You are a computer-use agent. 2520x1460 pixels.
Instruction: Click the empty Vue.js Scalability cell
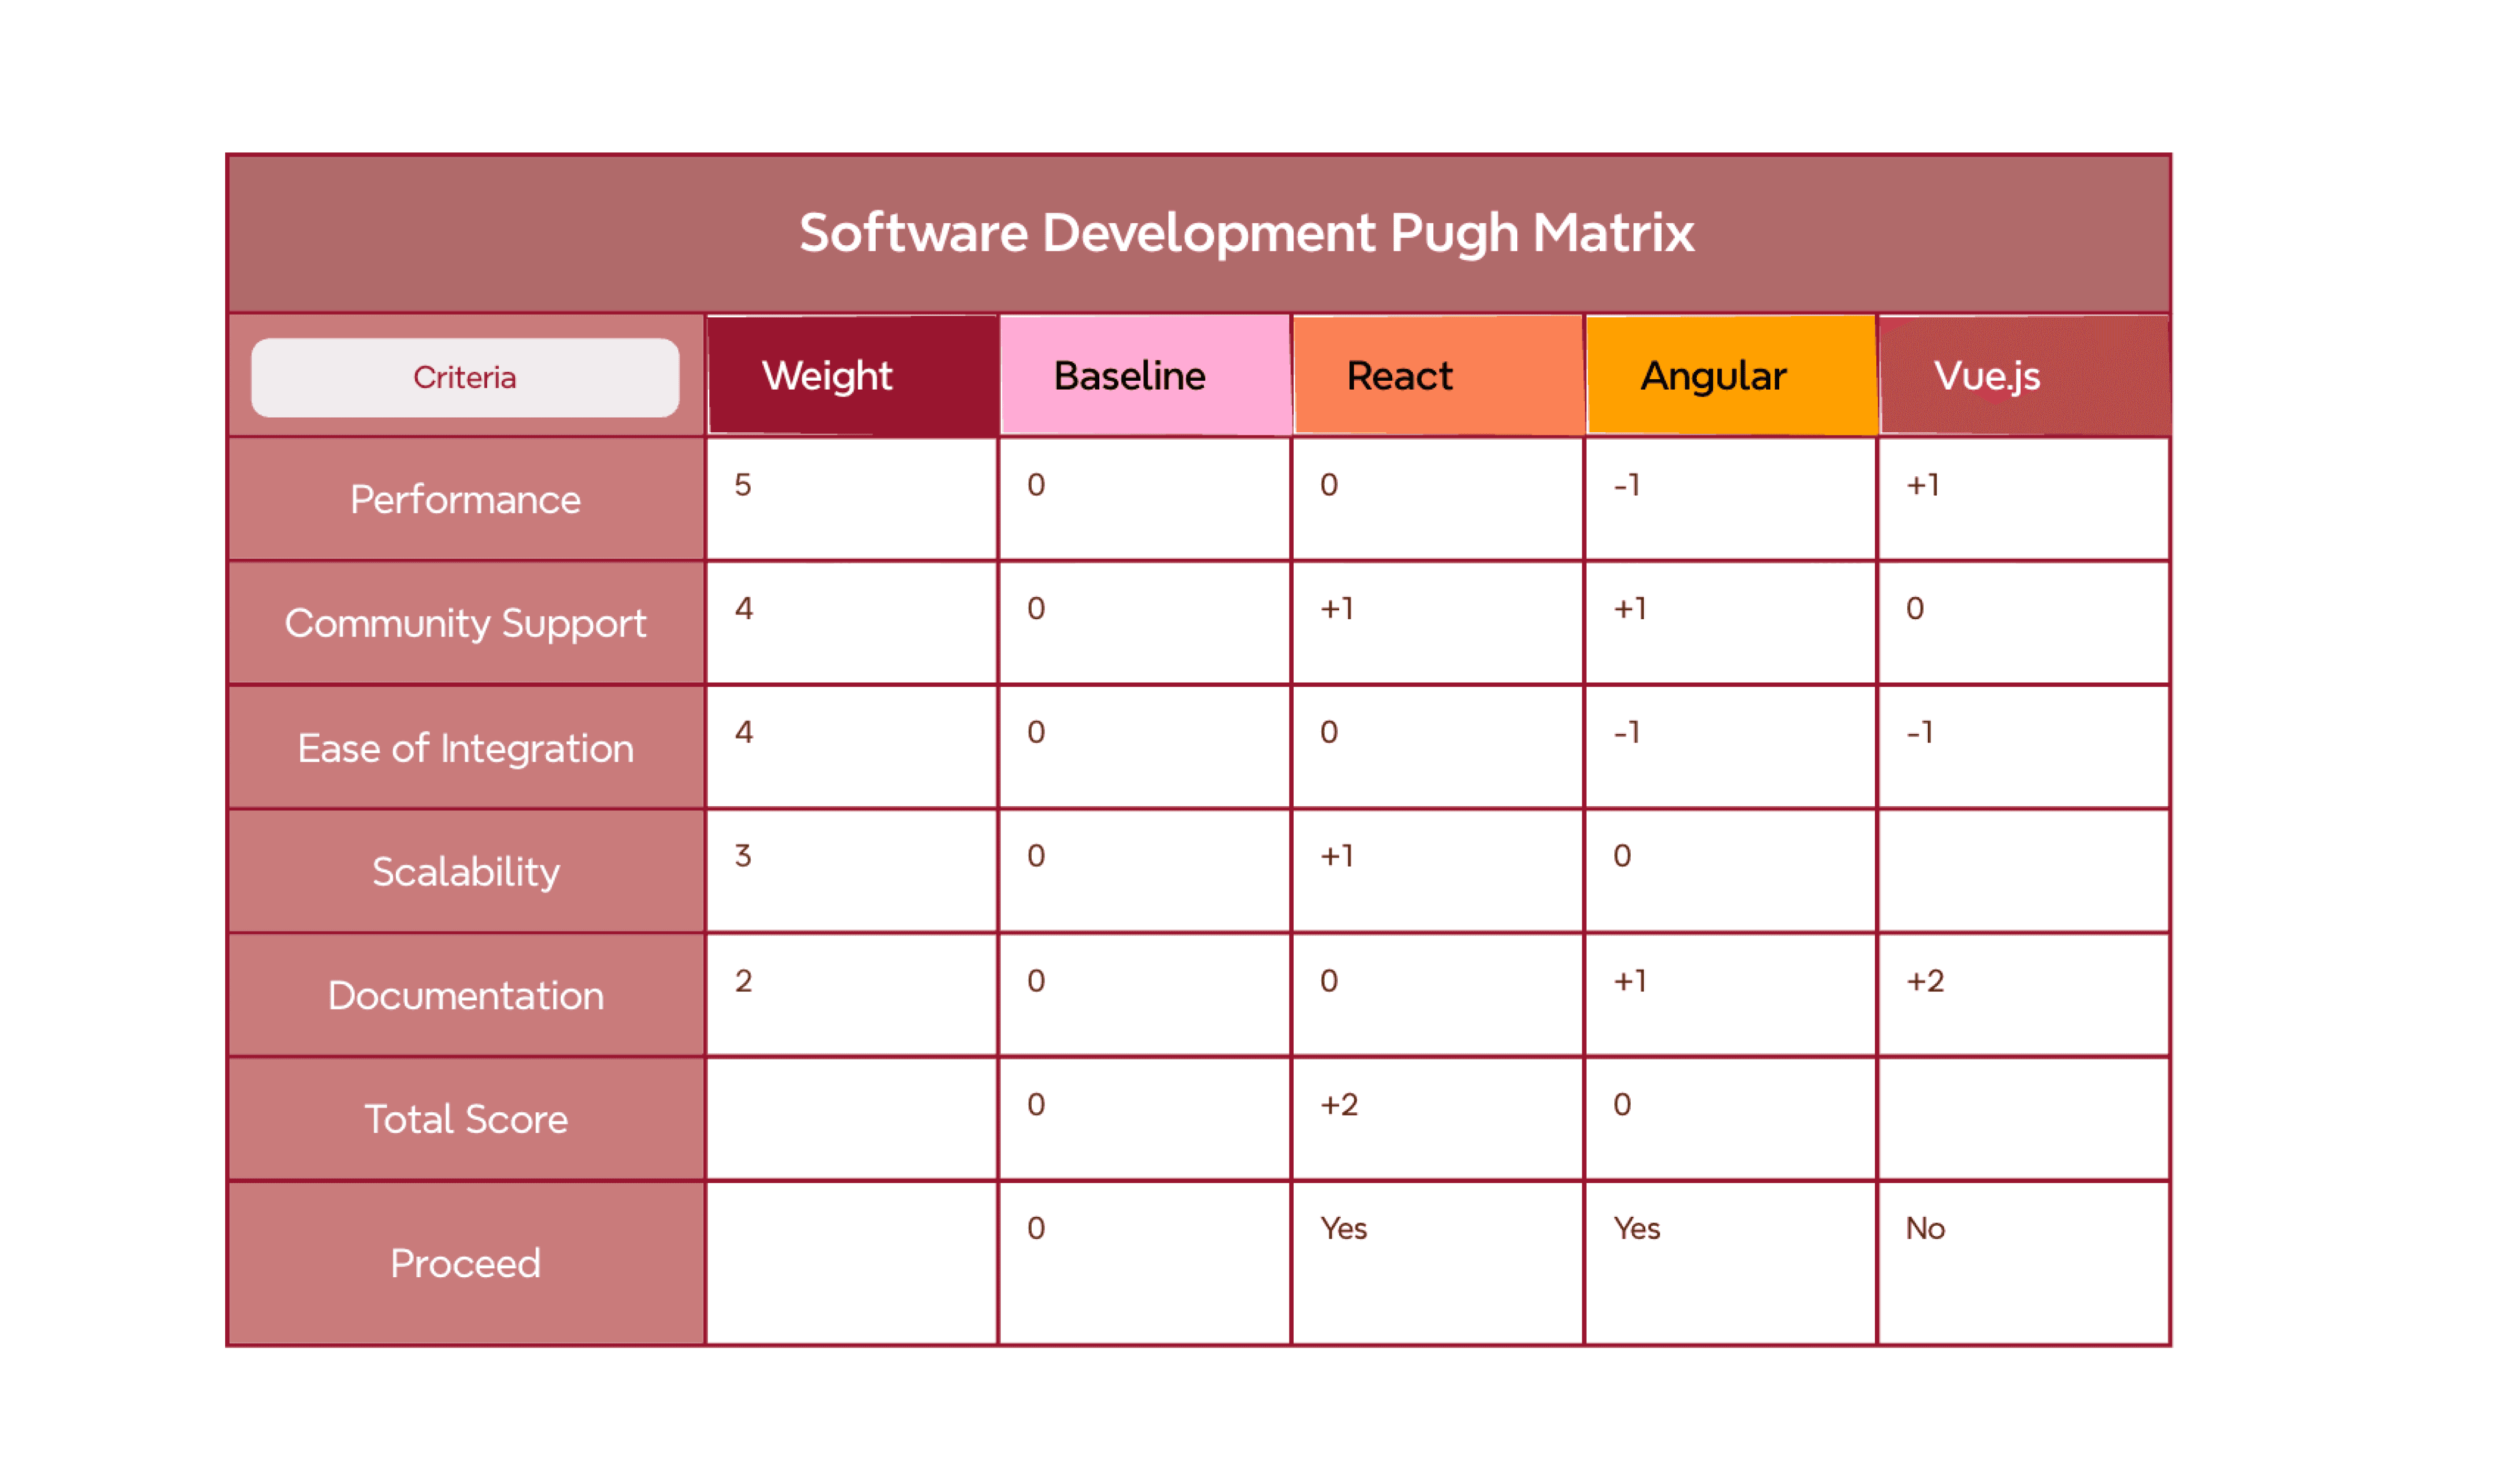[x=2023, y=871]
